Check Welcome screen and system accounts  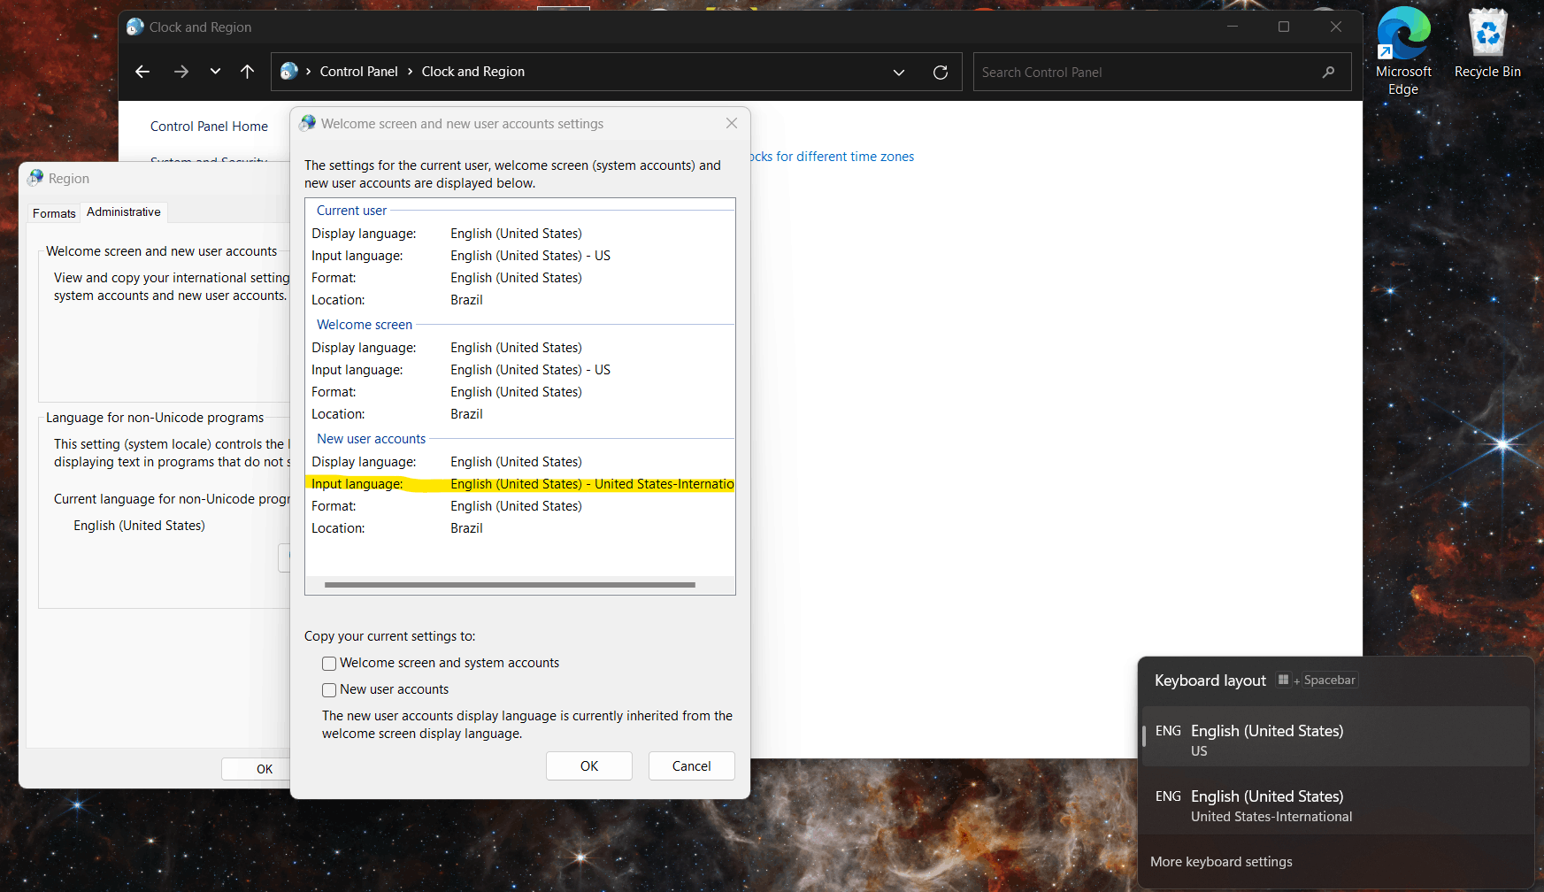[329, 664]
